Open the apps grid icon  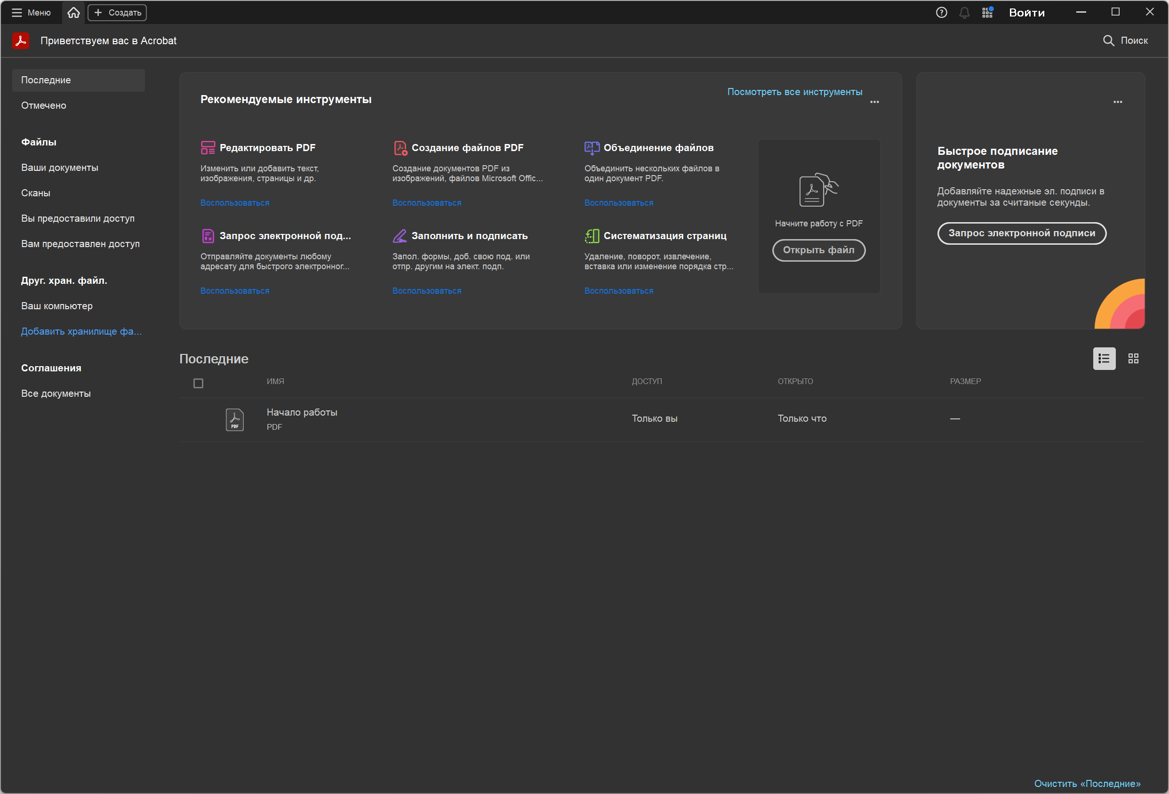pyautogui.click(x=987, y=13)
